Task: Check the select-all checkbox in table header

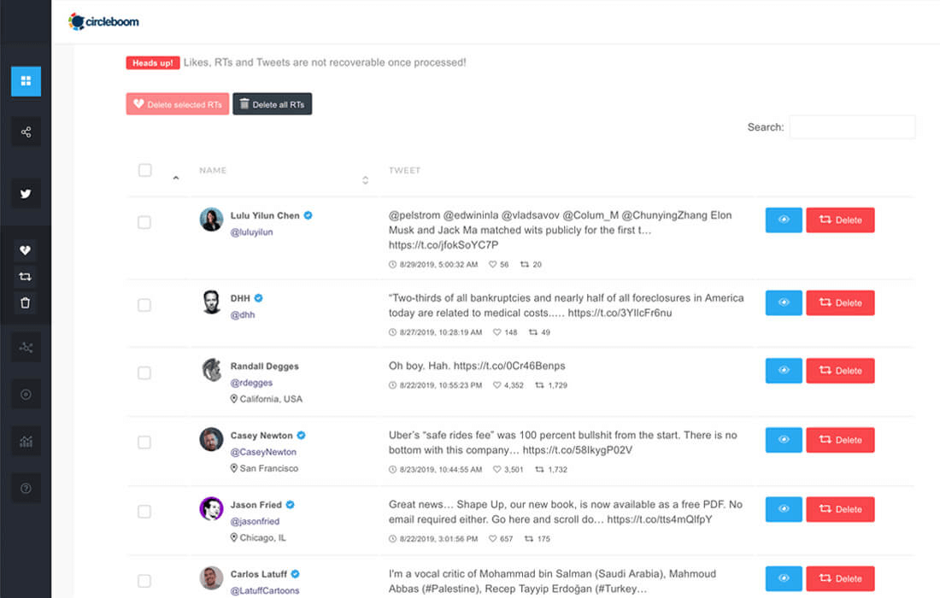Action: pos(145,170)
